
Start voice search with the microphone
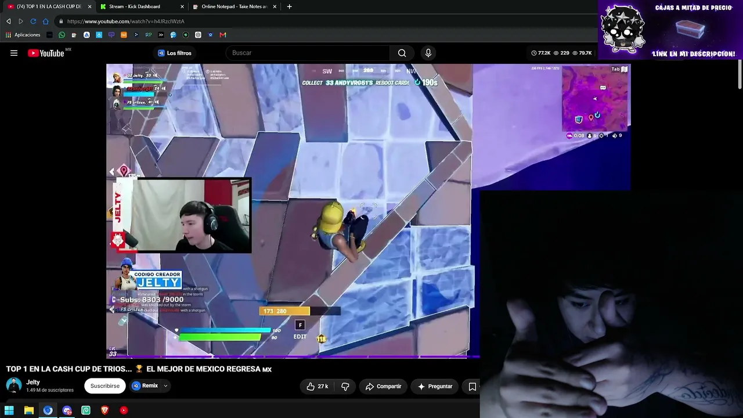click(x=428, y=53)
